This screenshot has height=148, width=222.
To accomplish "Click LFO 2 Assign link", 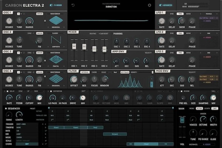I will tap(207, 37).
